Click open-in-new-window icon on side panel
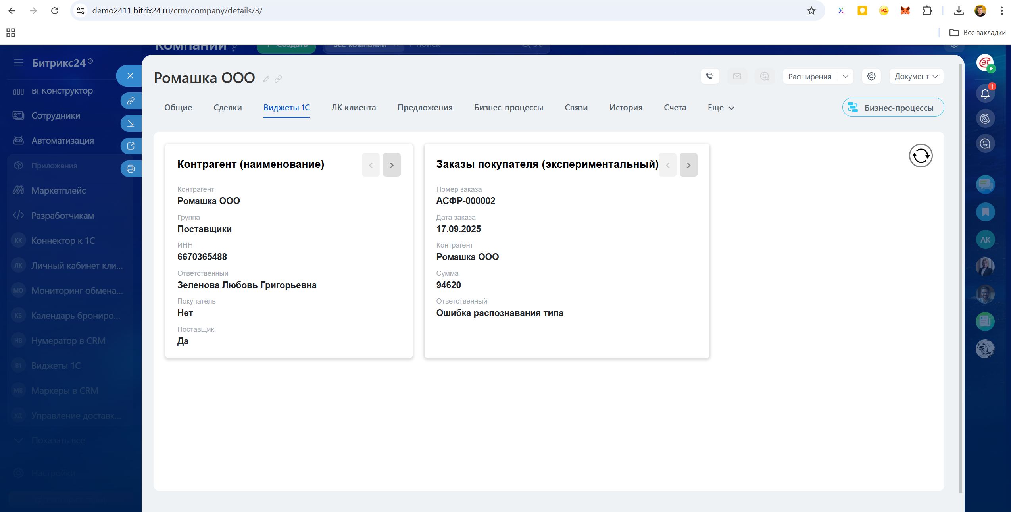 131,146
